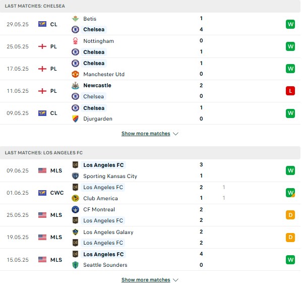Click the Sporting Kansas City crest icon
Image resolution: width=302 pixels, height=291 pixels.
point(75,176)
